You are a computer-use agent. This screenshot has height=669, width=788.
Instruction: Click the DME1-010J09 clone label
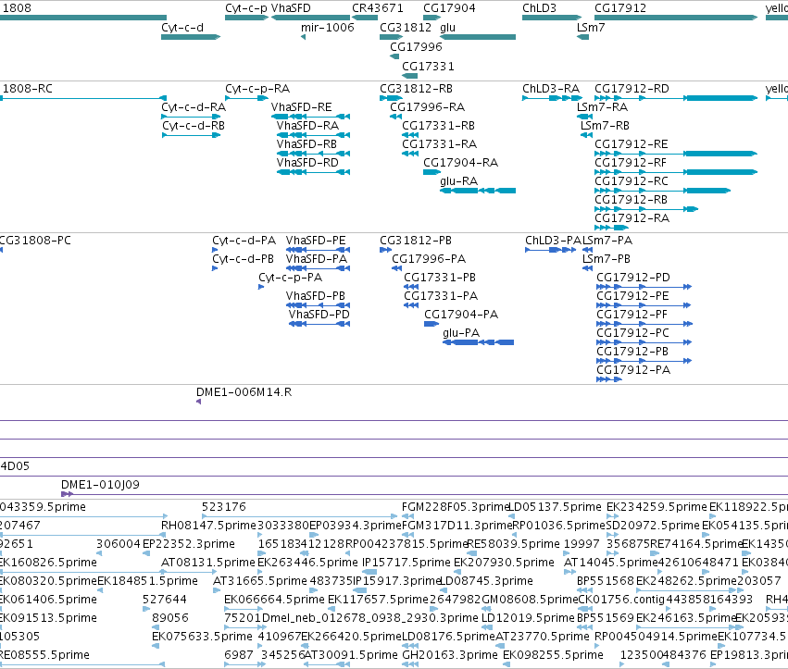[x=101, y=485]
